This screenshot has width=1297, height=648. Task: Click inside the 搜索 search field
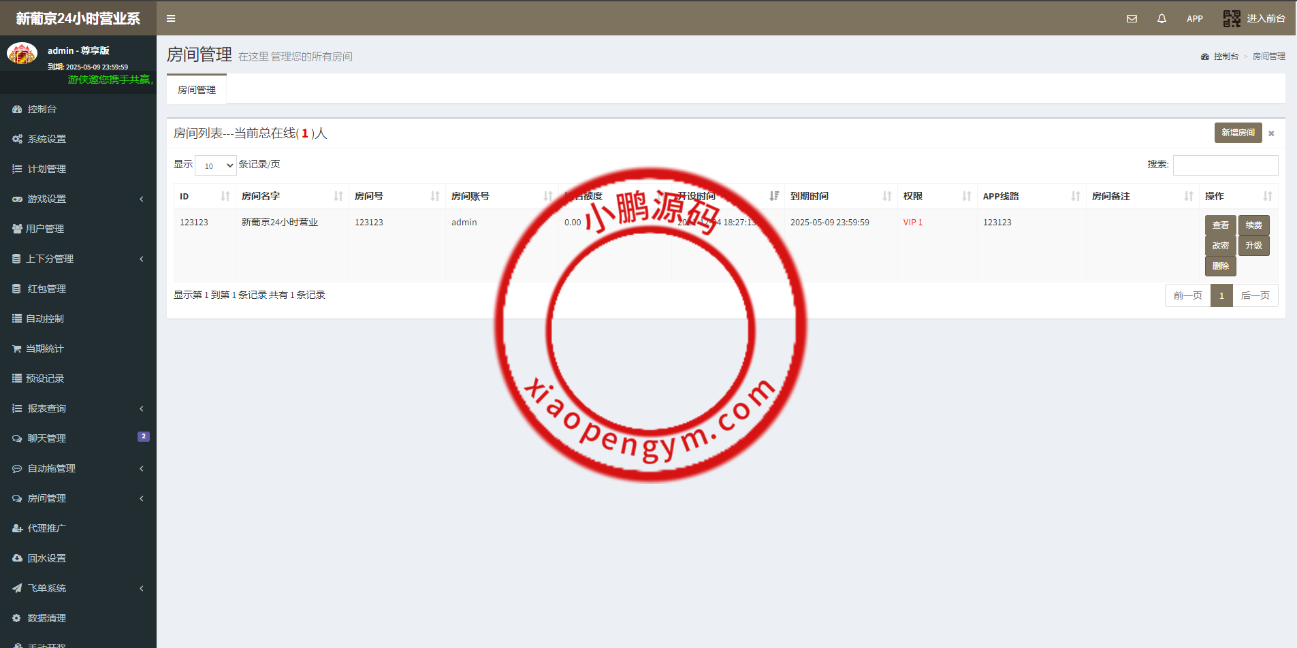(x=1224, y=165)
